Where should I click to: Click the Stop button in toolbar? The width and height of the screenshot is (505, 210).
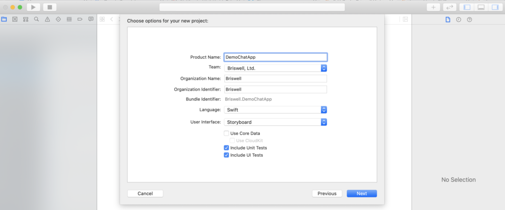pyautogui.click(x=49, y=7)
